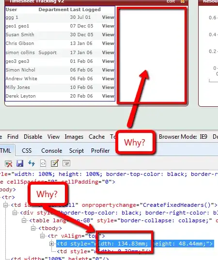The height and width of the screenshot is (260, 218).
Task: Select the highlighted td width 134.83mm line
Action: [135, 244]
